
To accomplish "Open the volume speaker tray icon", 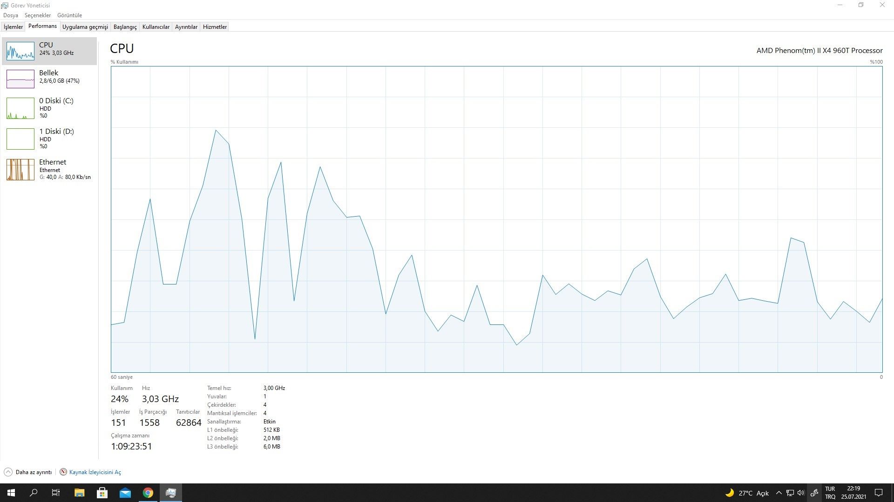I will tap(801, 493).
